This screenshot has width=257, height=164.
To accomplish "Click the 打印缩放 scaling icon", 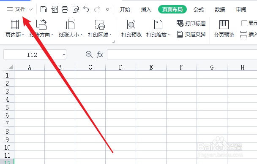I will click(158, 24).
